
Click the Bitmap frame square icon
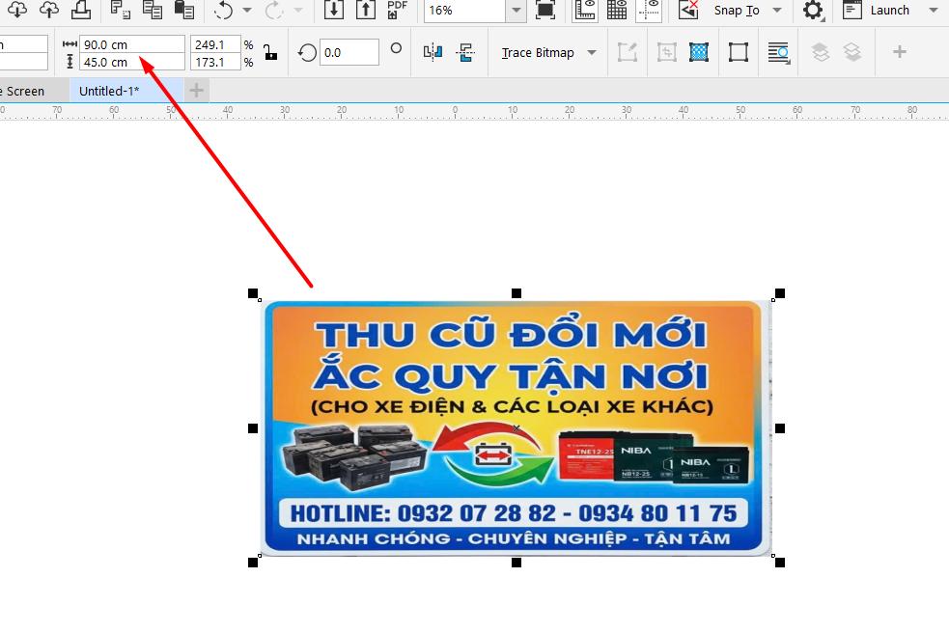pos(738,53)
